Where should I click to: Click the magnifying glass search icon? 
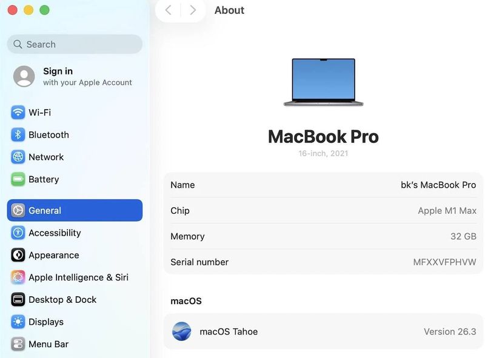(x=18, y=44)
